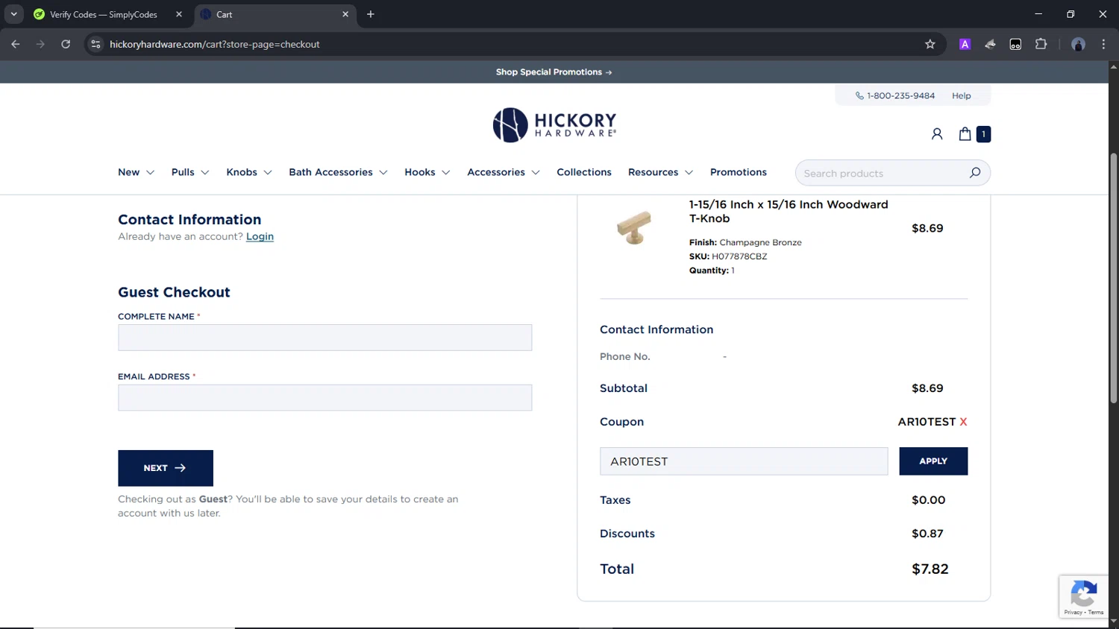Bookmark this page with star icon
The image size is (1119, 629).
[930, 44]
